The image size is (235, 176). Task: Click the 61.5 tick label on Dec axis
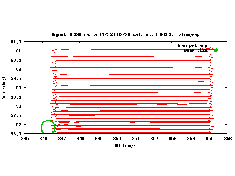coord(16,42)
